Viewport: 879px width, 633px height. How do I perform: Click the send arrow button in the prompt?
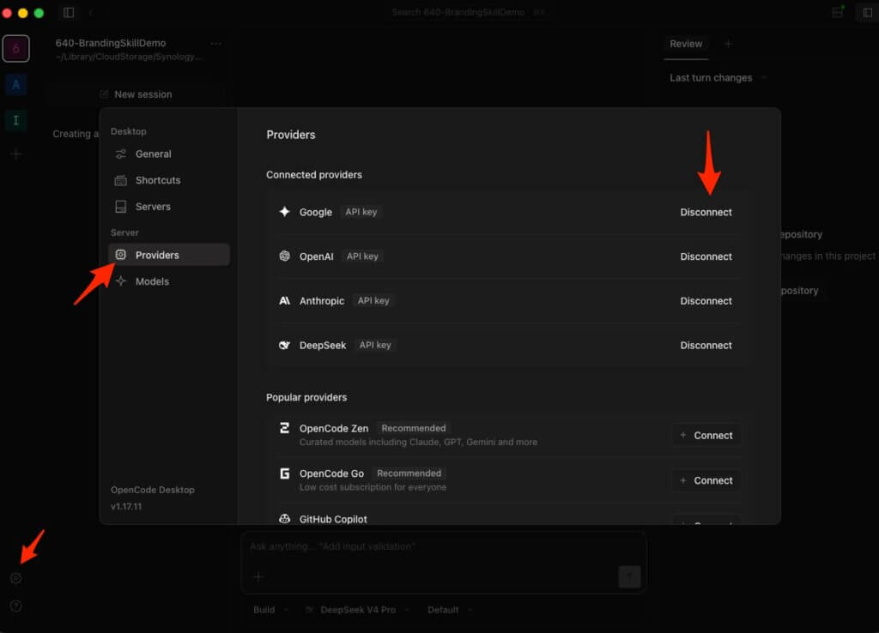(x=629, y=576)
